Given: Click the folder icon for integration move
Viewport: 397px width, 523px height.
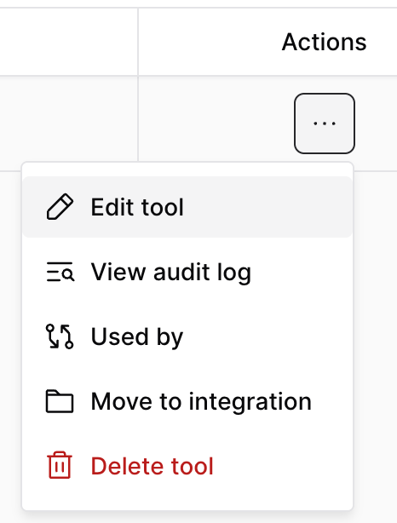Looking at the screenshot, I should click(60, 401).
